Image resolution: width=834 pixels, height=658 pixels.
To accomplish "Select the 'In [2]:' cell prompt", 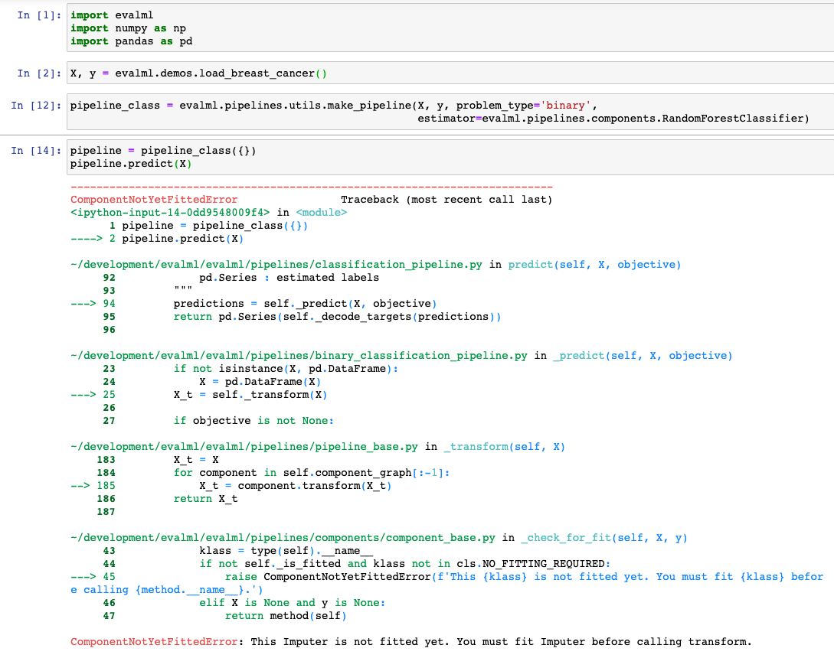I will click(x=39, y=73).
